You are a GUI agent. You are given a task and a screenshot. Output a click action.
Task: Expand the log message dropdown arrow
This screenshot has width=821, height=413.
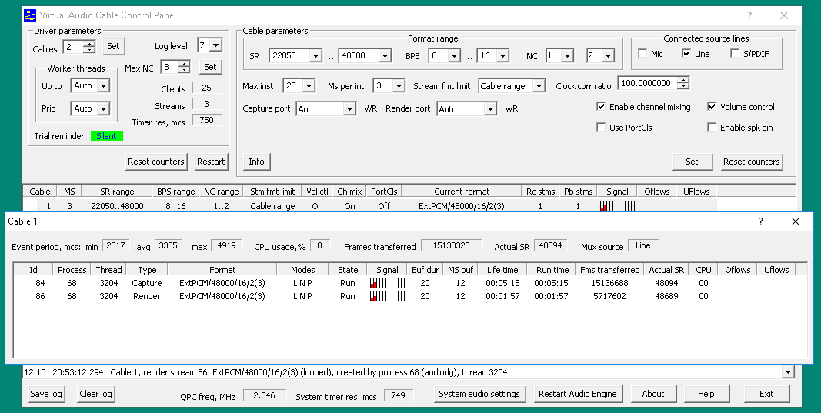point(787,372)
